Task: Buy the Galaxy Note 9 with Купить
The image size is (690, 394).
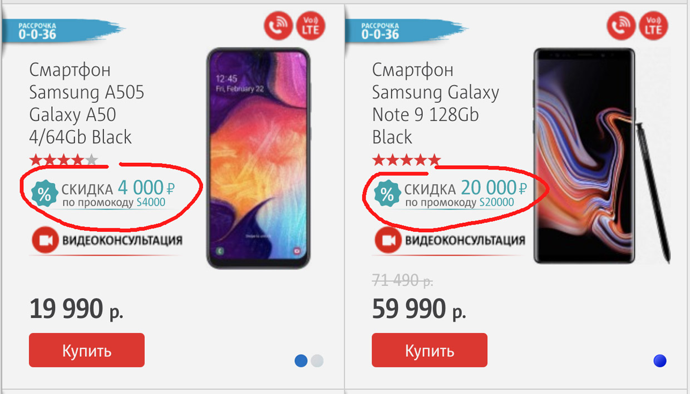Action: pyautogui.click(x=430, y=350)
